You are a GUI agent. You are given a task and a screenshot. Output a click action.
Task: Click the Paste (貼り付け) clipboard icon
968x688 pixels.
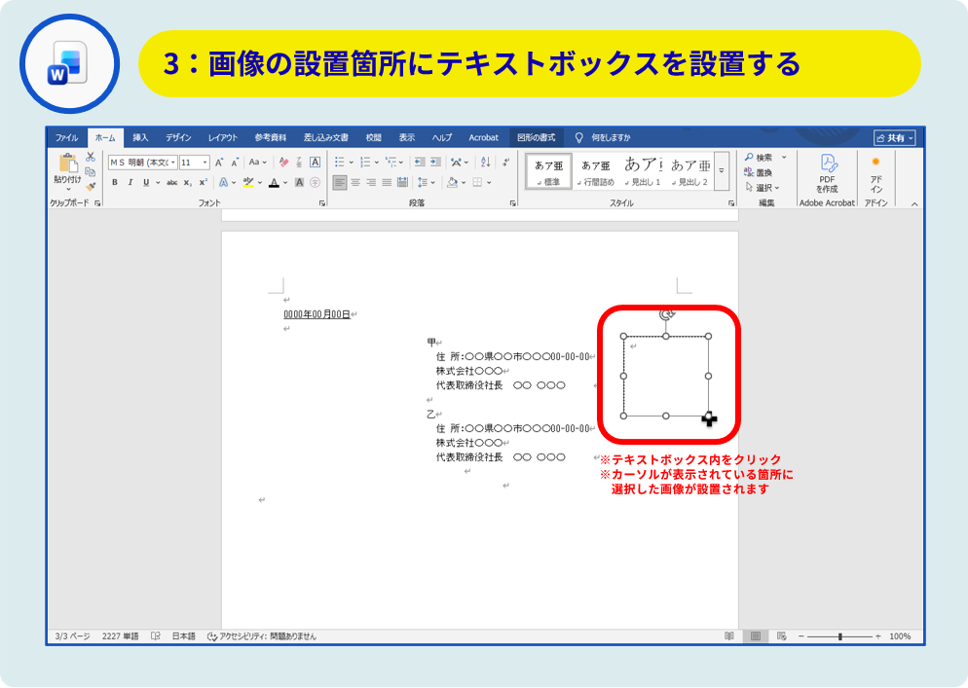(x=67, y=167)
